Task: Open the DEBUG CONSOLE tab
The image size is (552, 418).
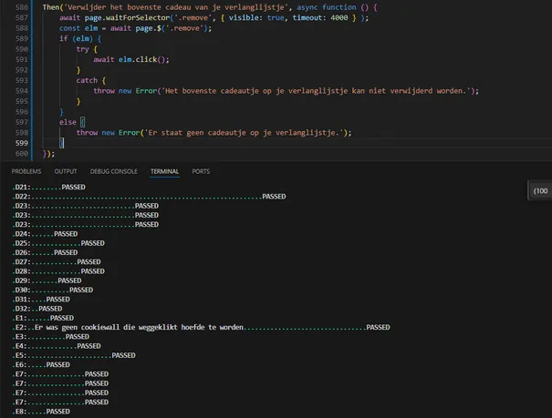Action: click(114, 171)
